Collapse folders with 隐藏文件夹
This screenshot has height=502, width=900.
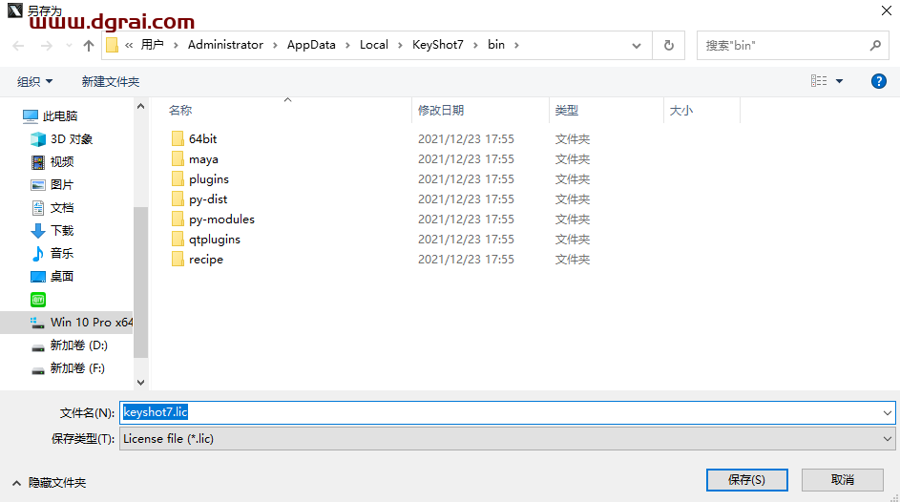[x=50, y=483]
